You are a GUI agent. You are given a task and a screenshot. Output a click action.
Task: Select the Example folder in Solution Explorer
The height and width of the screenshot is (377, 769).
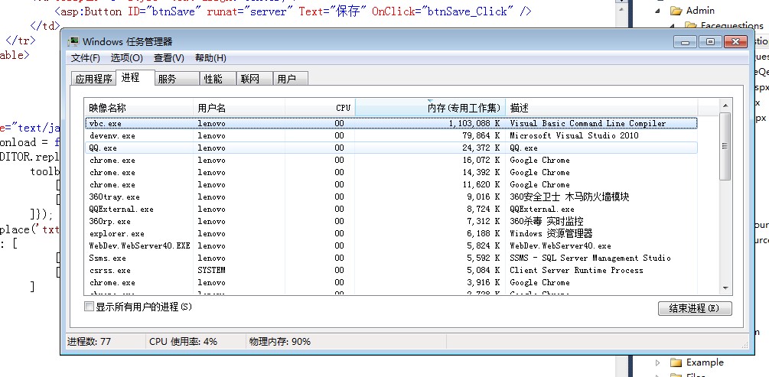pyautogui.click(x=705, y=362)
